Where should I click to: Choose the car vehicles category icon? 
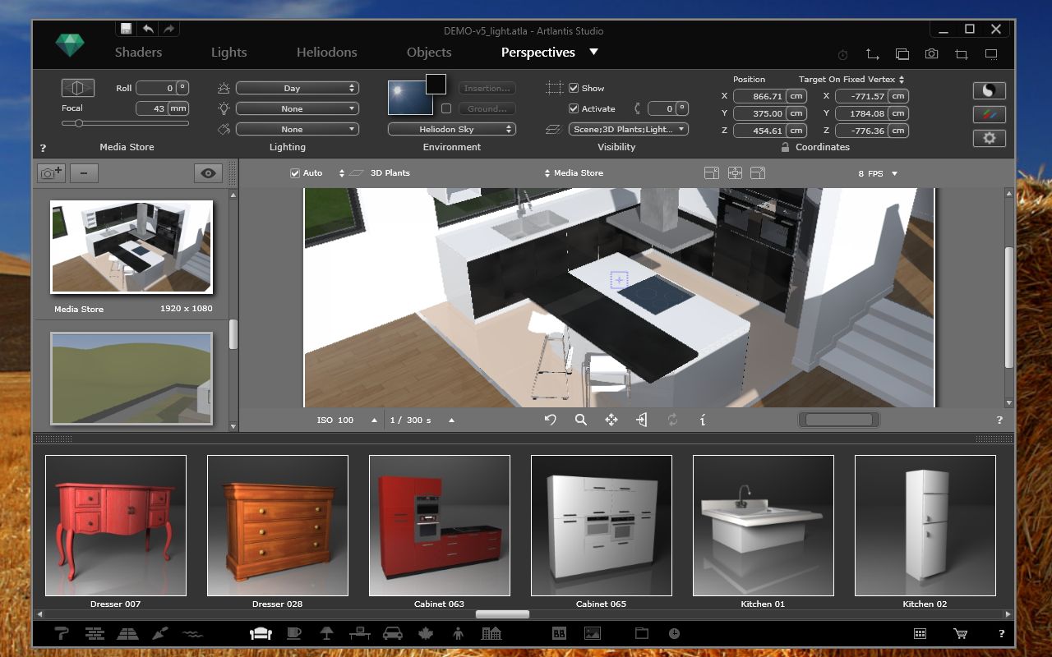(393, 633)
